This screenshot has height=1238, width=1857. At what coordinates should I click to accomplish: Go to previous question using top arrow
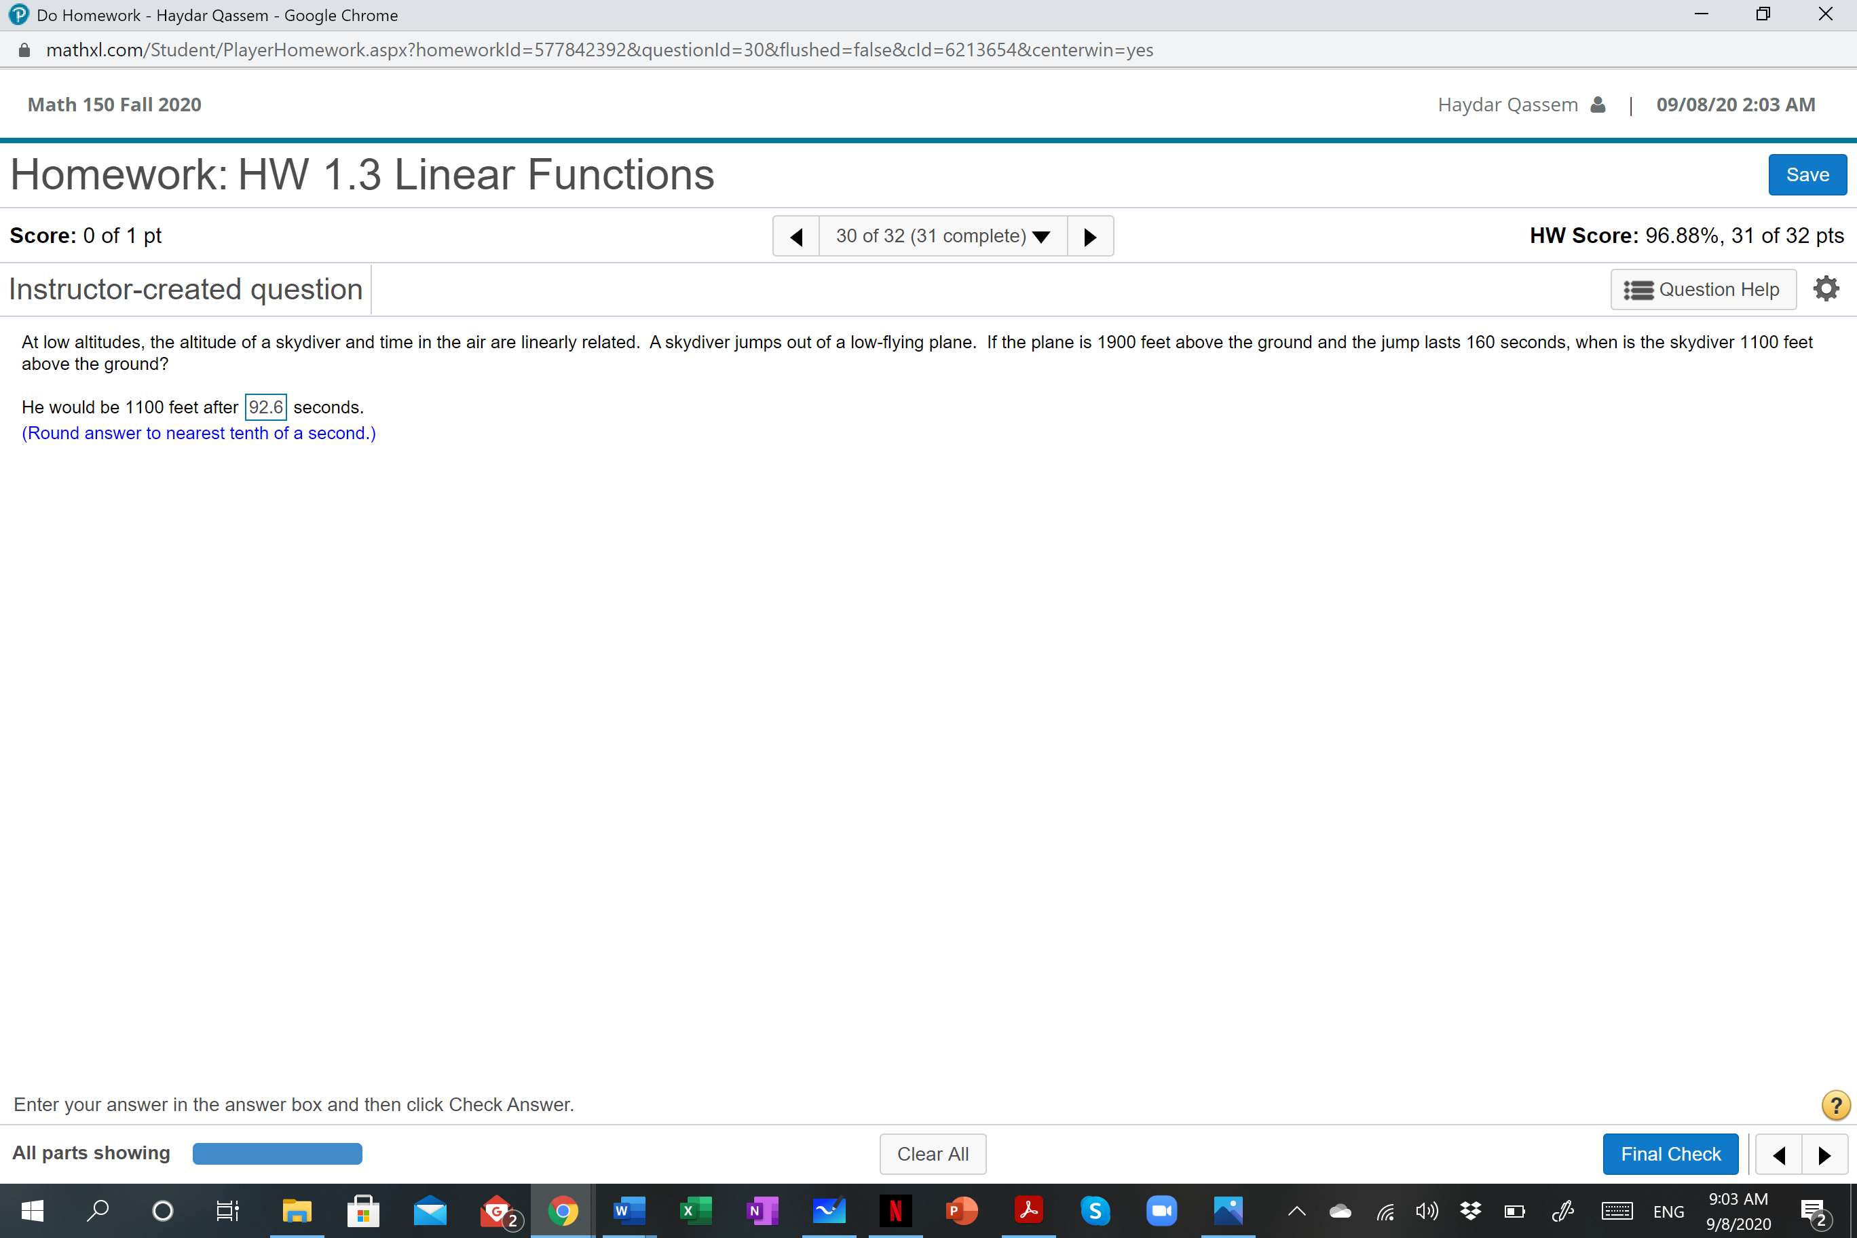[x=796, y=236]
